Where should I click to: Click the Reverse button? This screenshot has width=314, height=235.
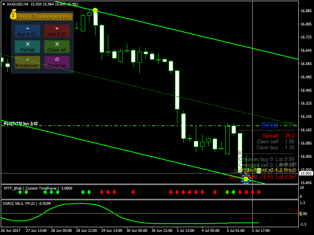pyautogui.click(x=57, y=62)
